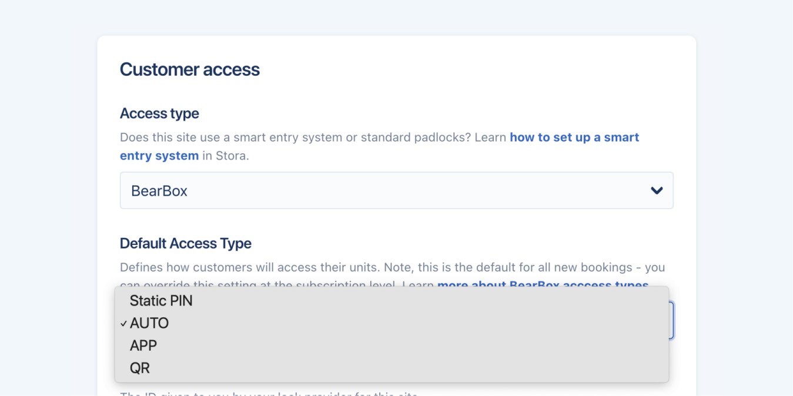Pick the QR option in the list
This screenshot has height=396, width=793.
(x=140, y=368)
